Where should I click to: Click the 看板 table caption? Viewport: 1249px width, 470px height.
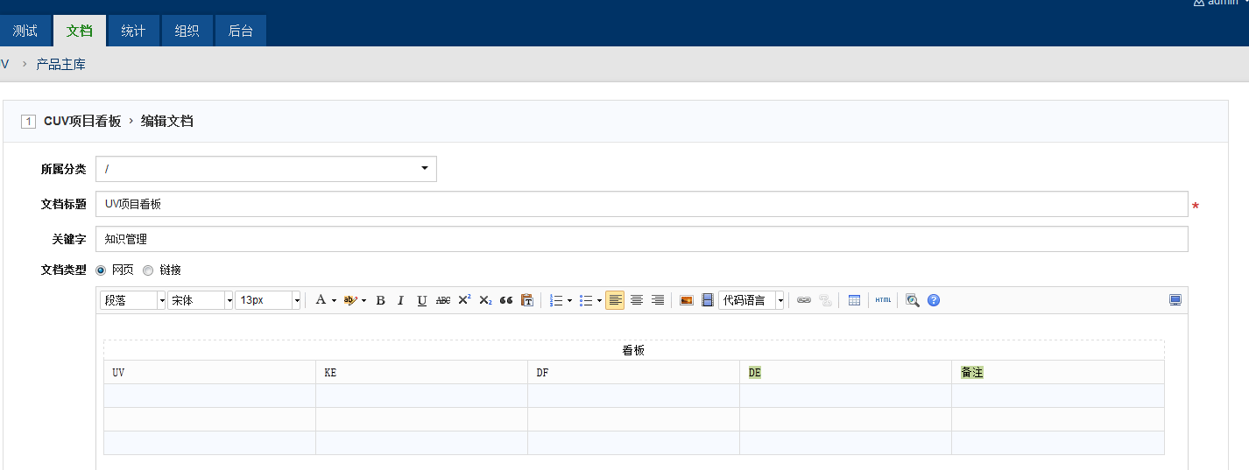coord(633,350)
